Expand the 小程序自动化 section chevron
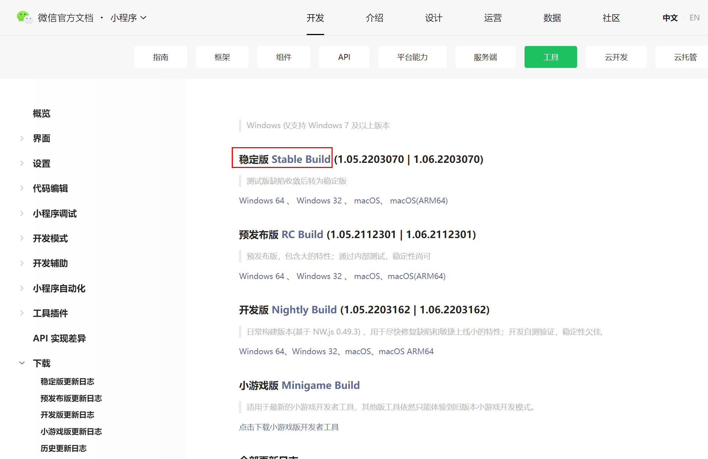Image resolution: width=708 pixels, height=459 pixels. (22, 288)
